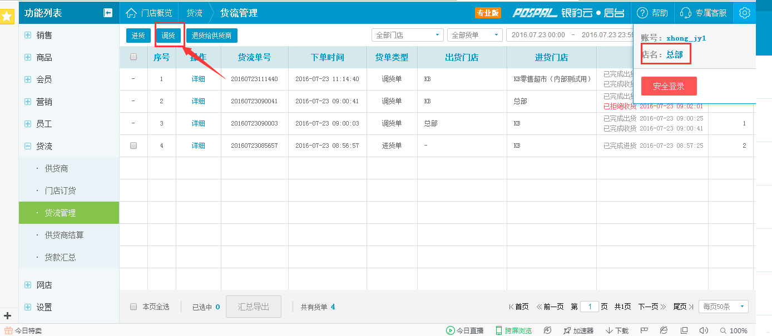Go to 首页 first page

click(x=518, y=307)
